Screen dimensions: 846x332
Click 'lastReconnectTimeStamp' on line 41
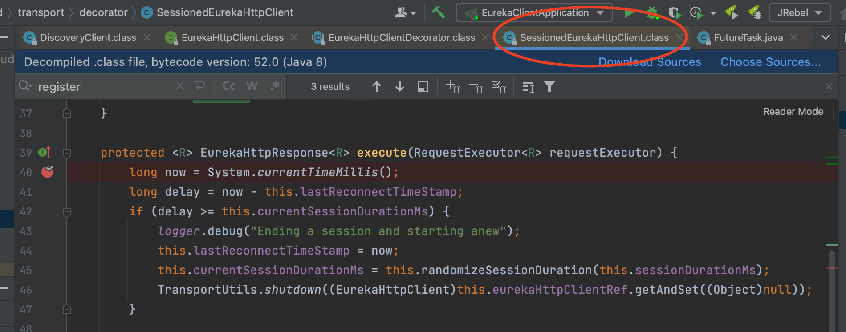(x=378, y=192)
